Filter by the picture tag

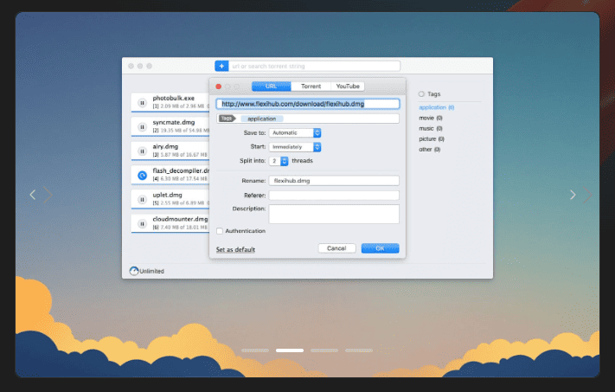coord(432,139)
